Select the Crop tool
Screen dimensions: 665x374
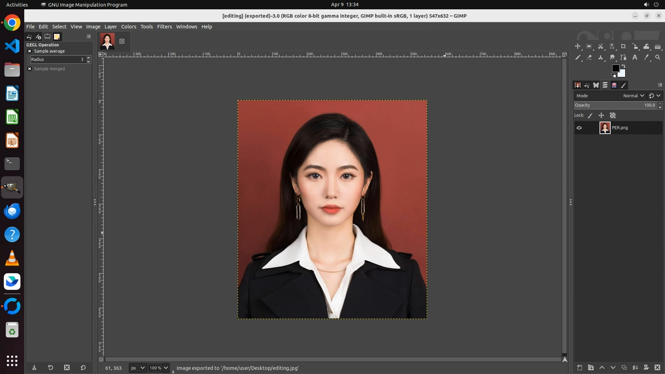pyautogui.click(x=623, y=46)
